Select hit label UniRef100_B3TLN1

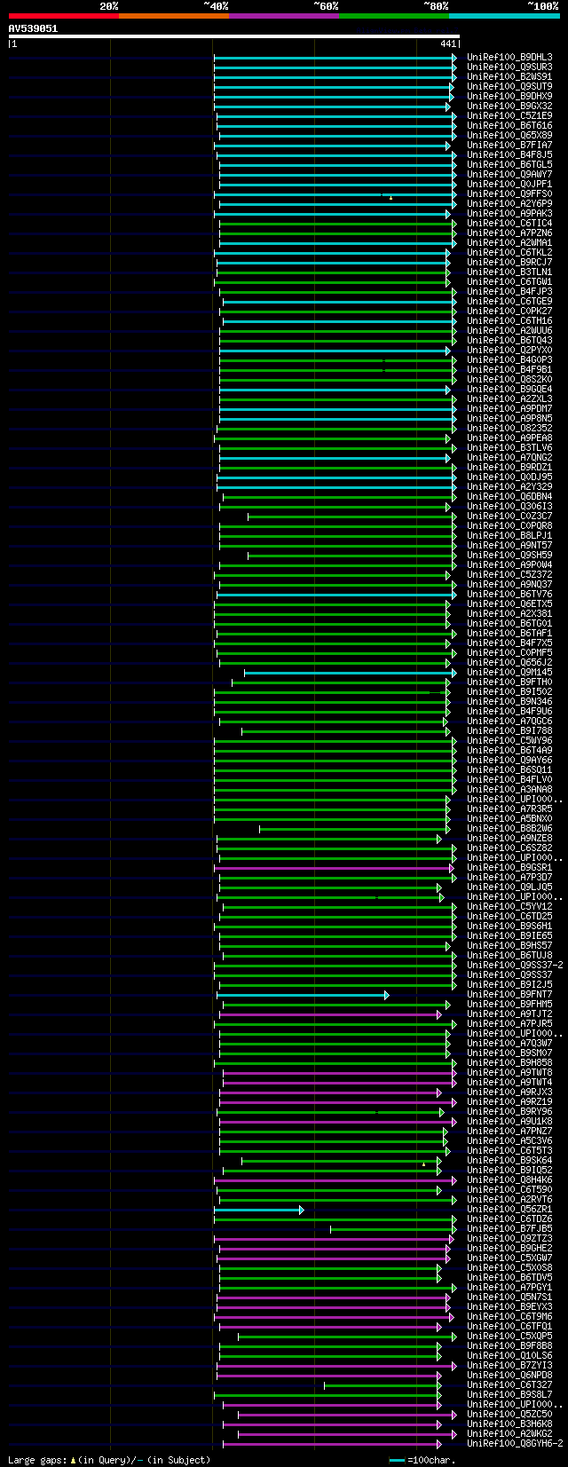tap(509, 272)
